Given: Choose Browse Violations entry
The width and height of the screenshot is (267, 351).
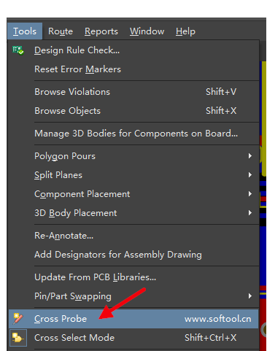Looking at the screenshot, I should (x=133, y=92).
